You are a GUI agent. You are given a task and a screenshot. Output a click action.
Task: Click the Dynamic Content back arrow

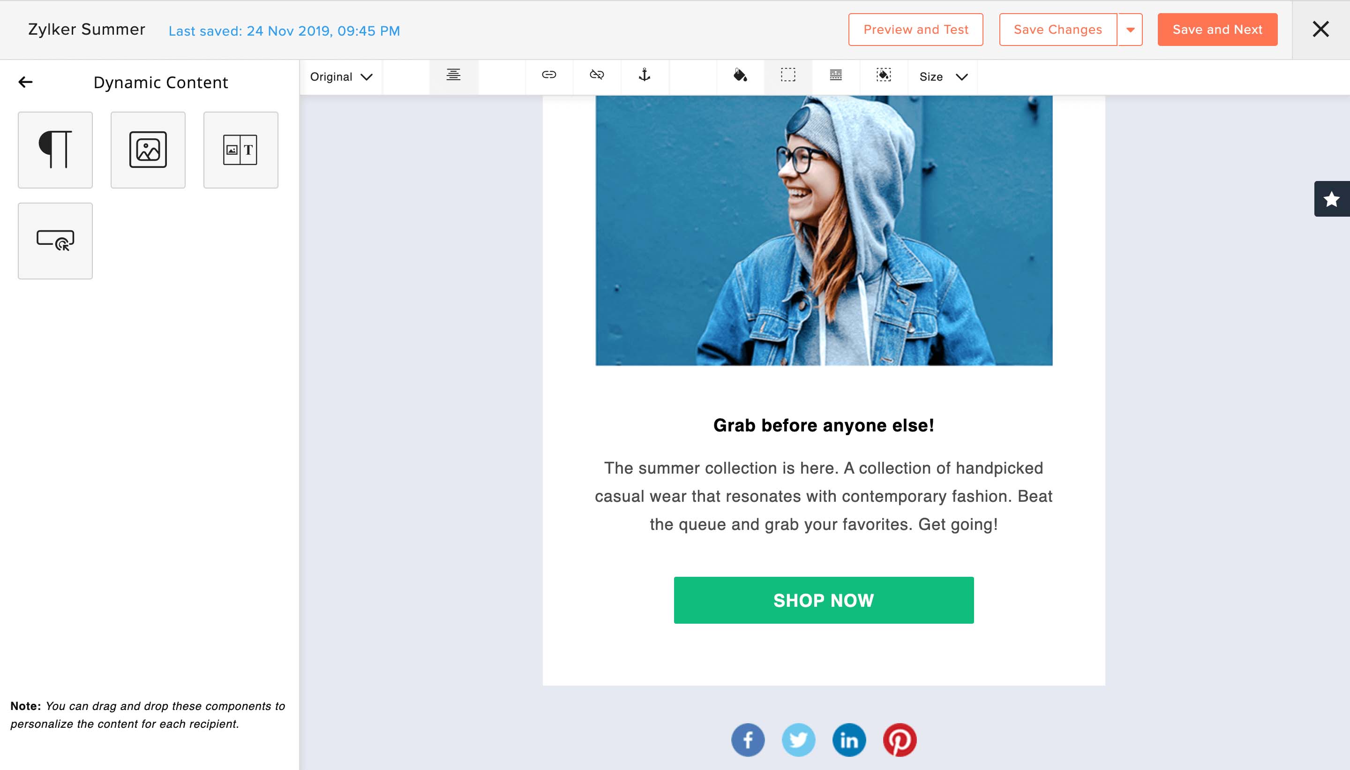coord(25,82)
